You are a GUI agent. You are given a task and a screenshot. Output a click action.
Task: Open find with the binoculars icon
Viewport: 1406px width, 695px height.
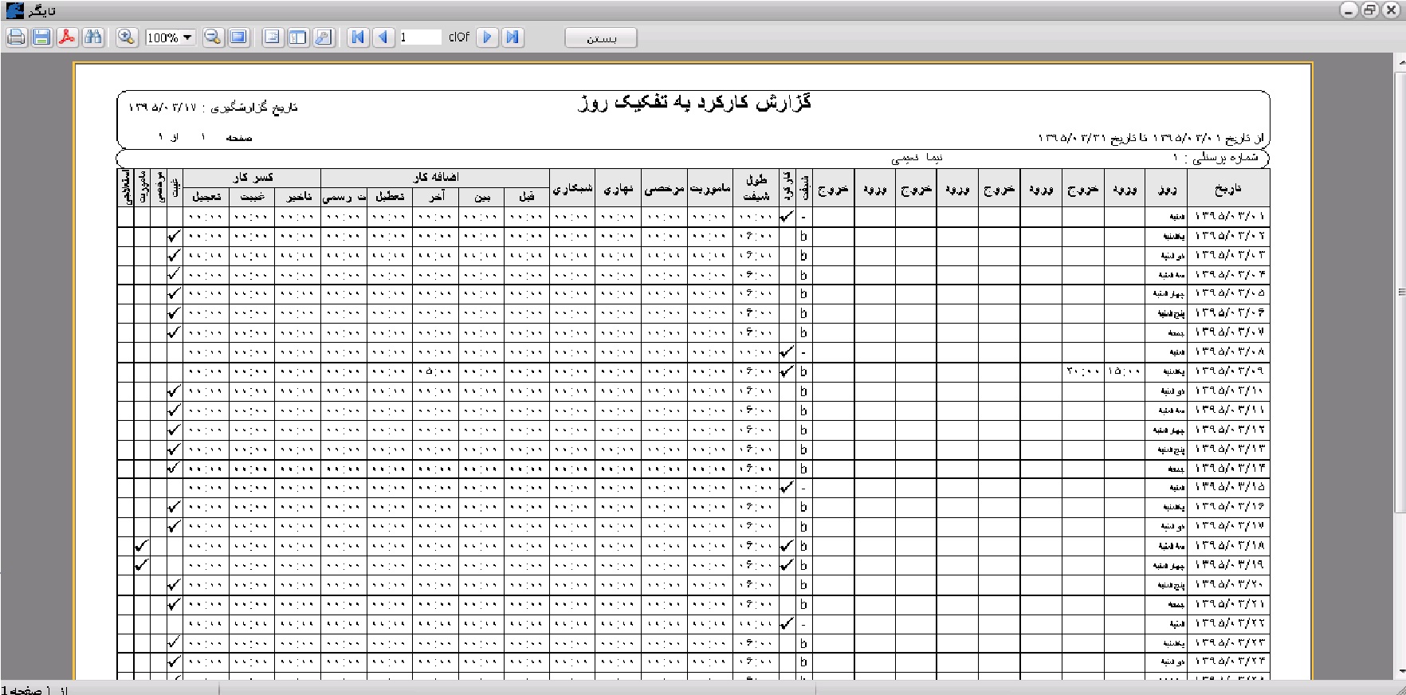[93, 37]
